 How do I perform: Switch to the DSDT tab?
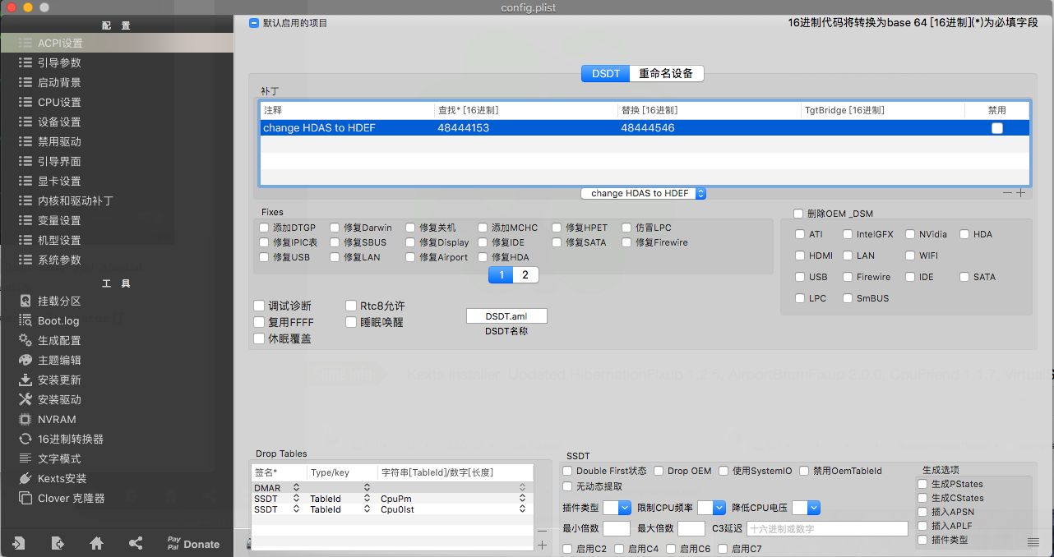(x=606, y=73)
